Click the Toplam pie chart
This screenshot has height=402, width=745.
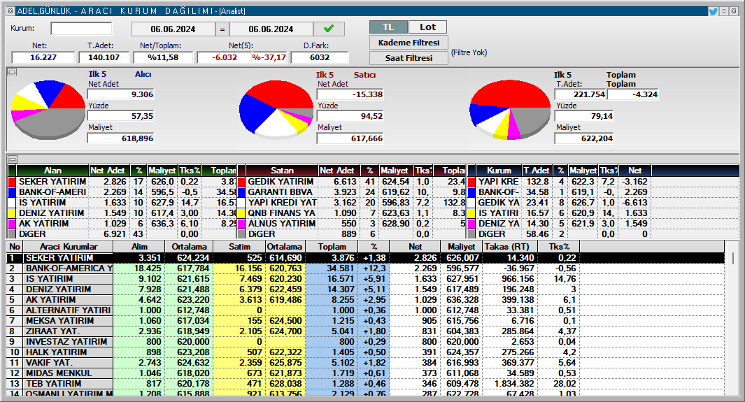click(510, 110)
